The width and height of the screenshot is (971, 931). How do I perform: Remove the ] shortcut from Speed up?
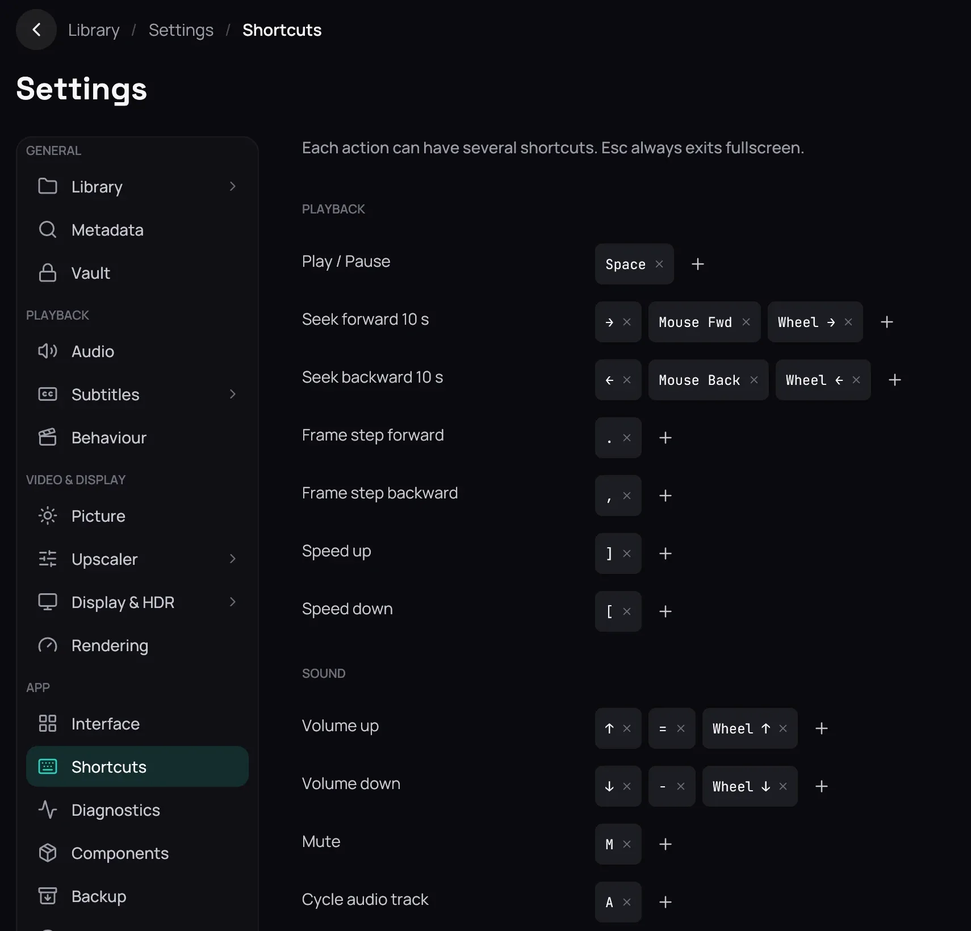627,553
